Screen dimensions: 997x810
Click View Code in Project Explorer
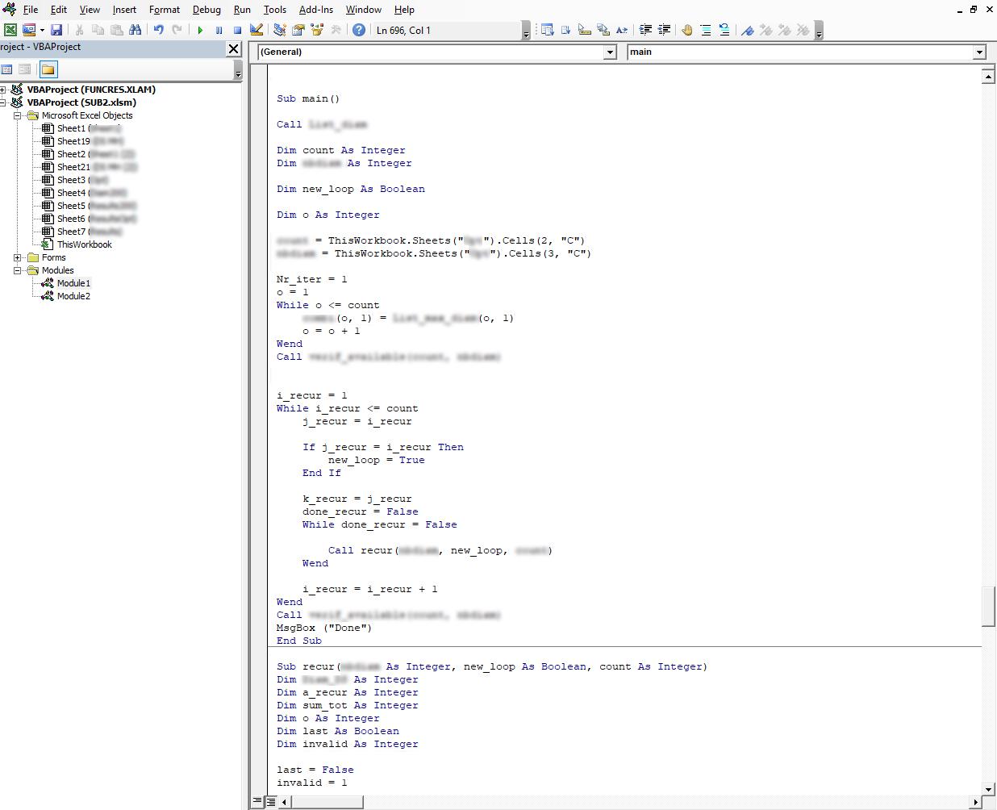pyautogui.click(x=7, y=70)
